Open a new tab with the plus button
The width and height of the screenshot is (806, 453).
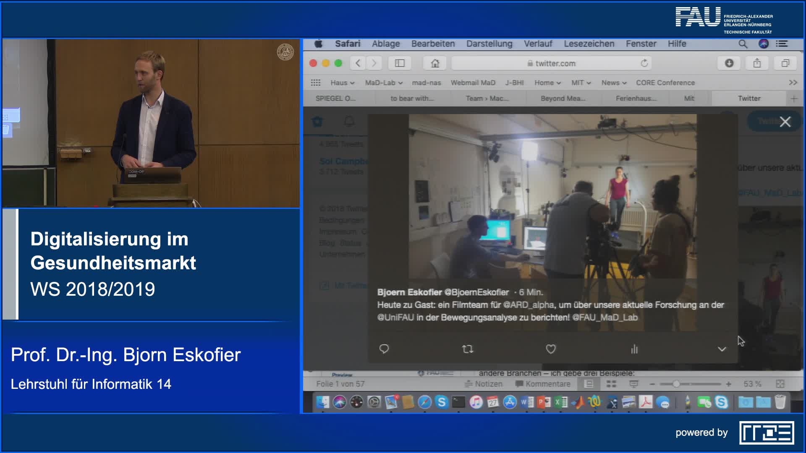[x=795, y=98]
